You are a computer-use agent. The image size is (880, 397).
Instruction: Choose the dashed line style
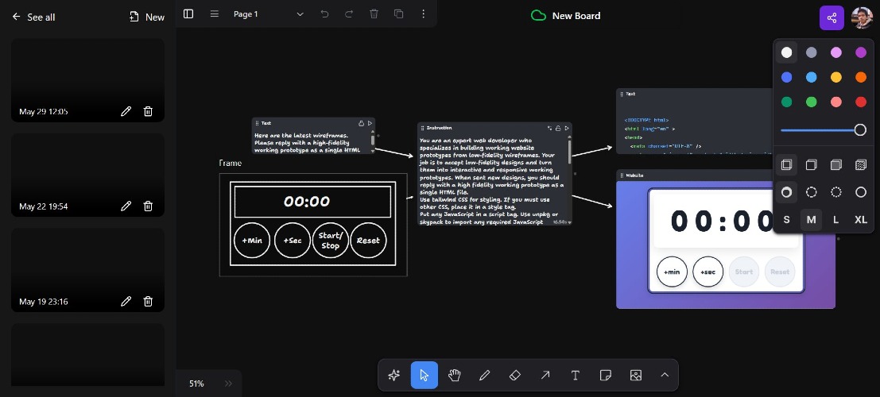(x=811, y=192)
